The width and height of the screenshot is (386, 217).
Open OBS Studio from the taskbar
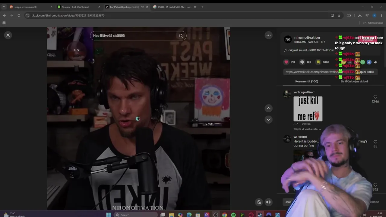pyautogui.click(x=216, y=215)
